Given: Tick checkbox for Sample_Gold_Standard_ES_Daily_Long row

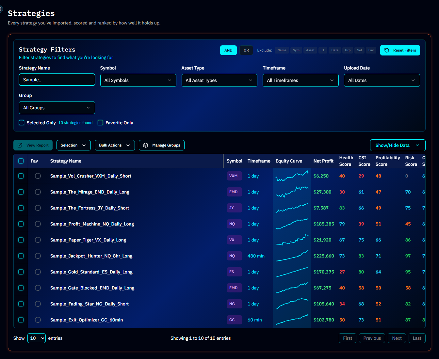Looking at the screenshot, I should click(x=21, y=272).
